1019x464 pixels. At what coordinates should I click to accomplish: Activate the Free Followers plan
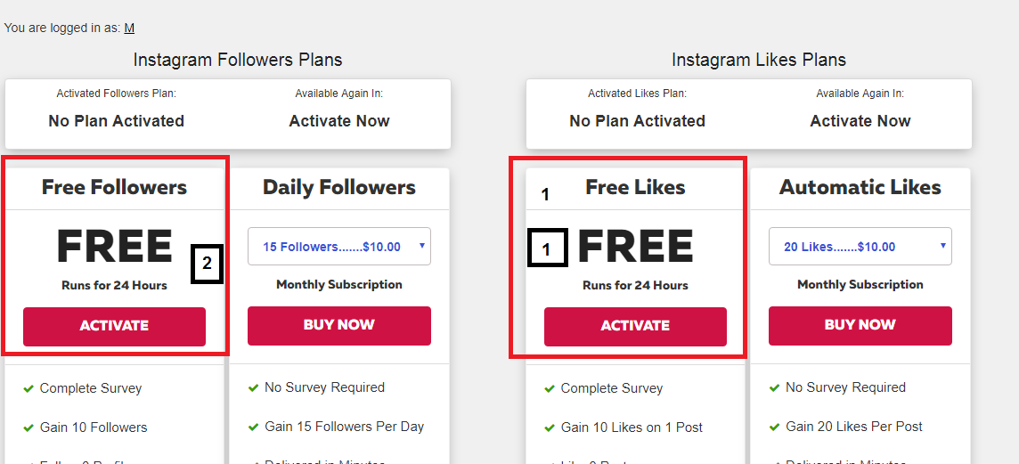click(x=114, y=326)
